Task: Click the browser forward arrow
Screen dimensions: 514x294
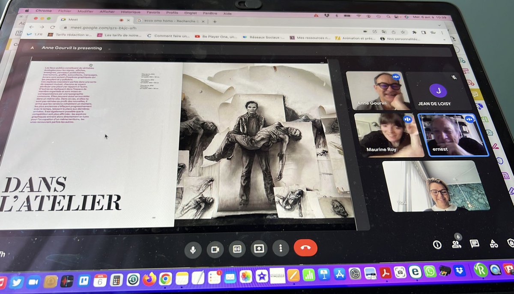Action: (42, 27)
